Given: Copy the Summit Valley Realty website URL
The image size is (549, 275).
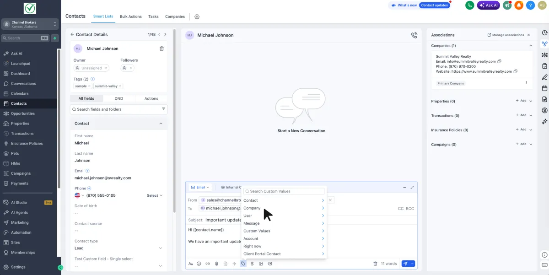Looking at the screenshot, I should [516, 71].
